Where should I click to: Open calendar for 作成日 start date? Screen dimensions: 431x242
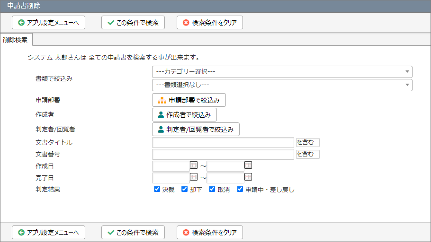pos(194,165)
